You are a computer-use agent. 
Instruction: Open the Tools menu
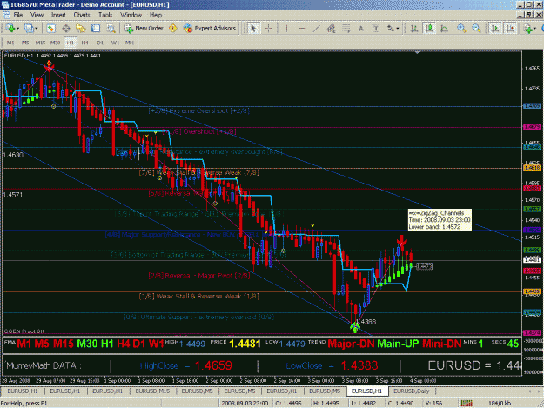105,15
